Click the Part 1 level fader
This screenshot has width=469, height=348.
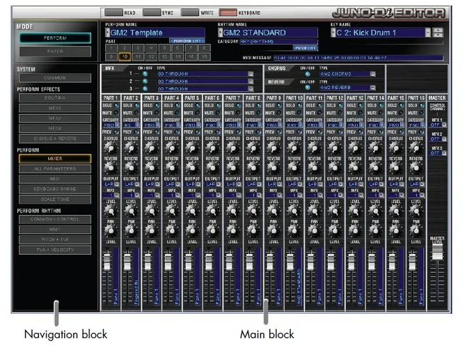coord(106,261)
